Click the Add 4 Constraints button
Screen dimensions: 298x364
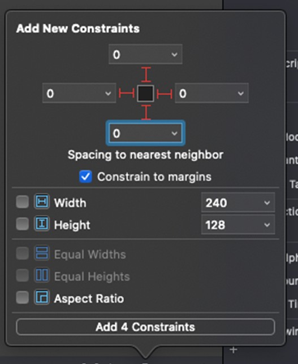[x=145, y=327]
